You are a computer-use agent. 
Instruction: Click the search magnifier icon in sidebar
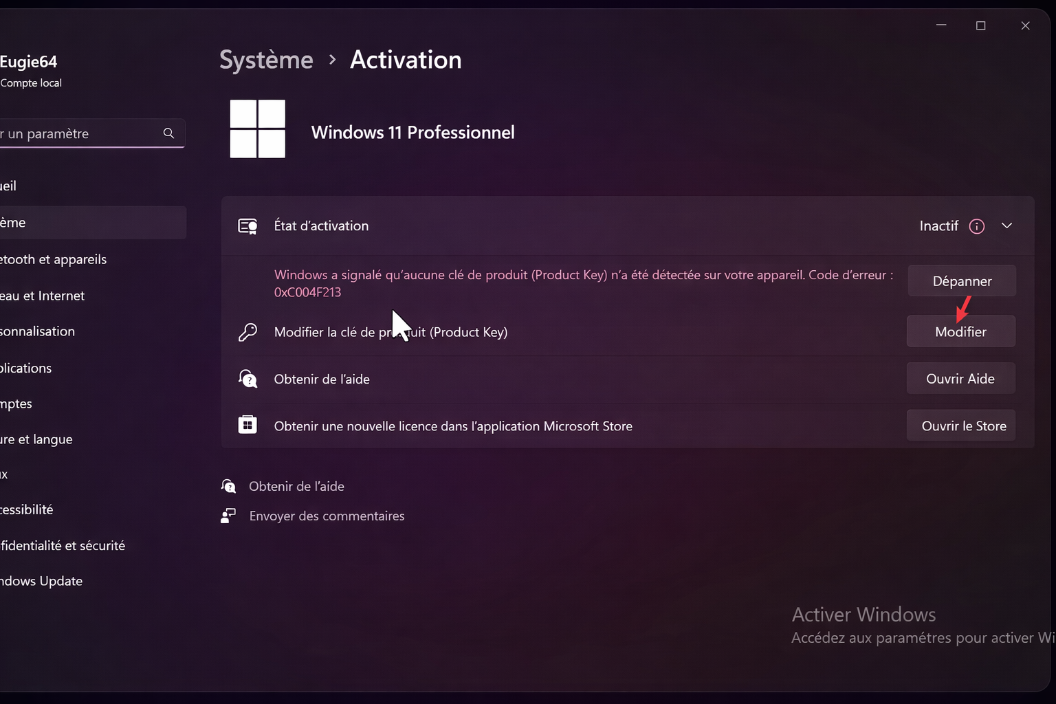[168, 133]
